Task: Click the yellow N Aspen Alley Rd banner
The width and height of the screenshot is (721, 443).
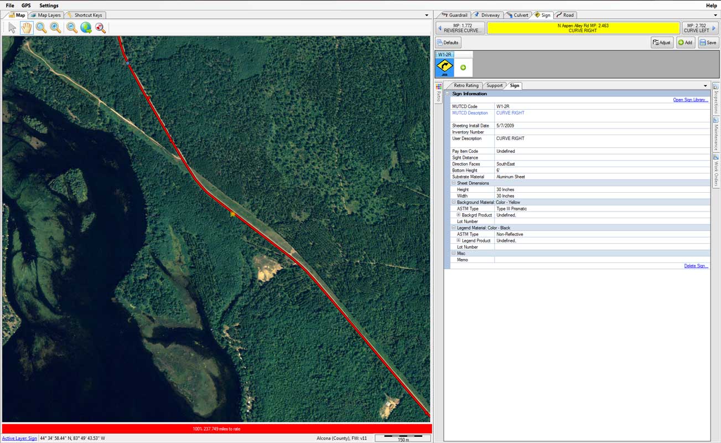Action: (583, 28)
